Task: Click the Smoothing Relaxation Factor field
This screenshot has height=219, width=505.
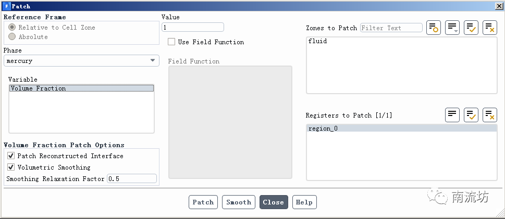Action: (131, 179)
